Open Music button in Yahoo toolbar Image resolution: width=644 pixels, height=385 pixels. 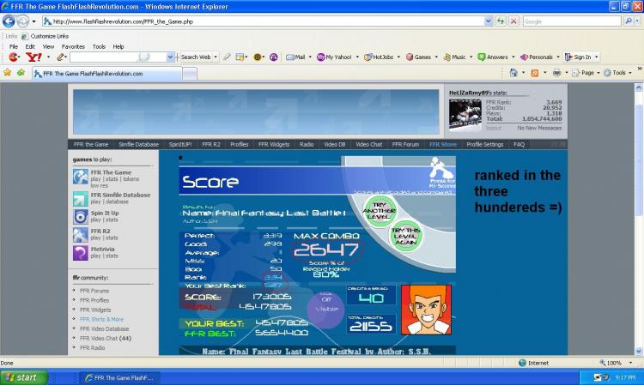point(454,57)
